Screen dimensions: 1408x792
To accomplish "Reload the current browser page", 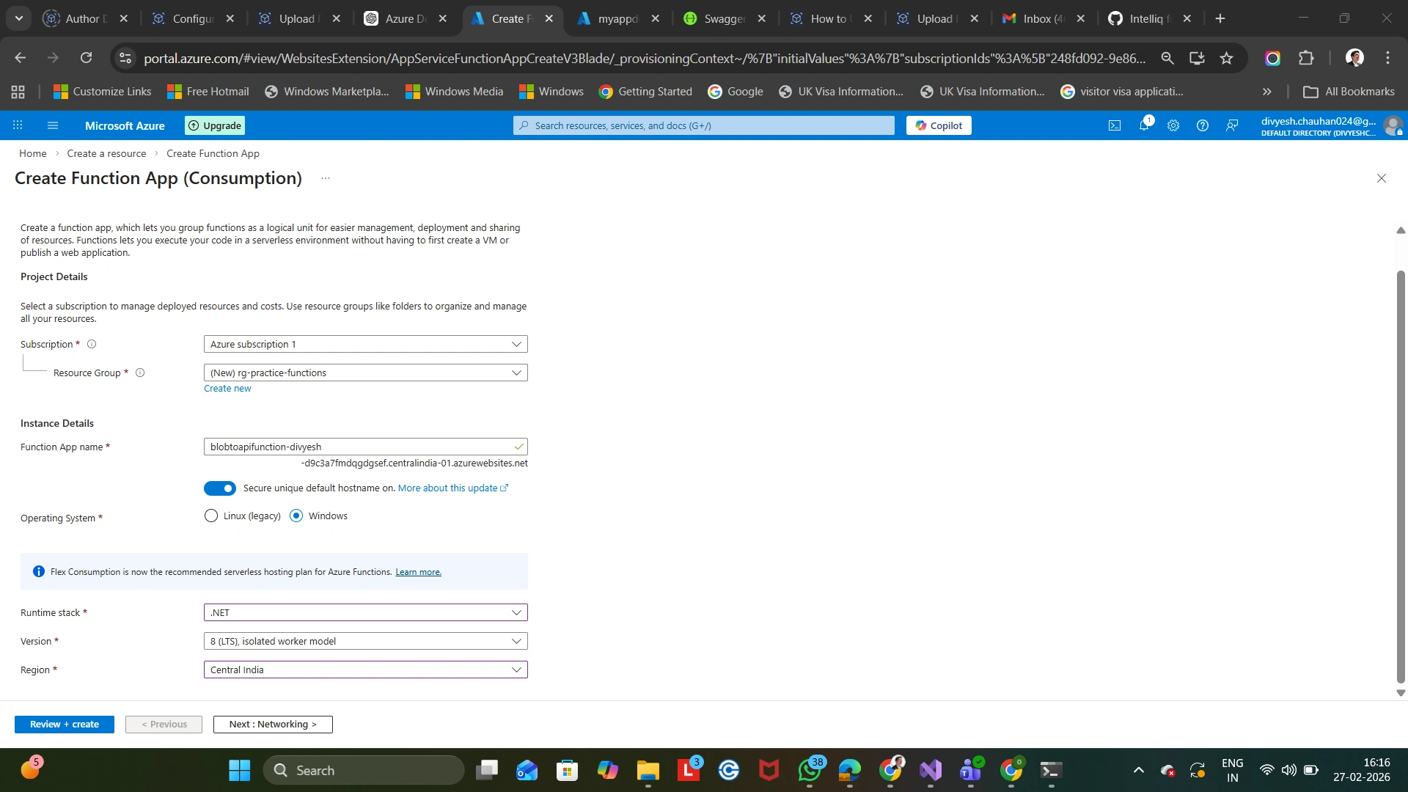I will point(87,58).
